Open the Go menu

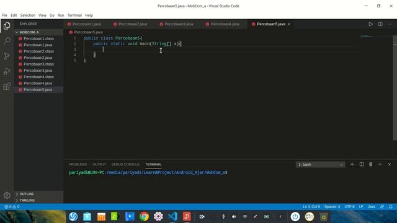click(x=52, y=15)
